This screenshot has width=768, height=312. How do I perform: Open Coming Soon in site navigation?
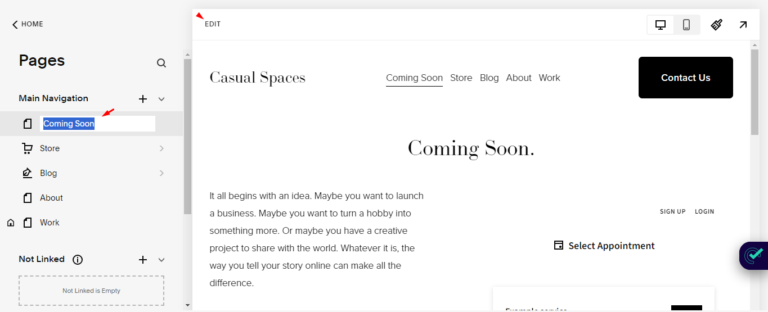point(414,78)
